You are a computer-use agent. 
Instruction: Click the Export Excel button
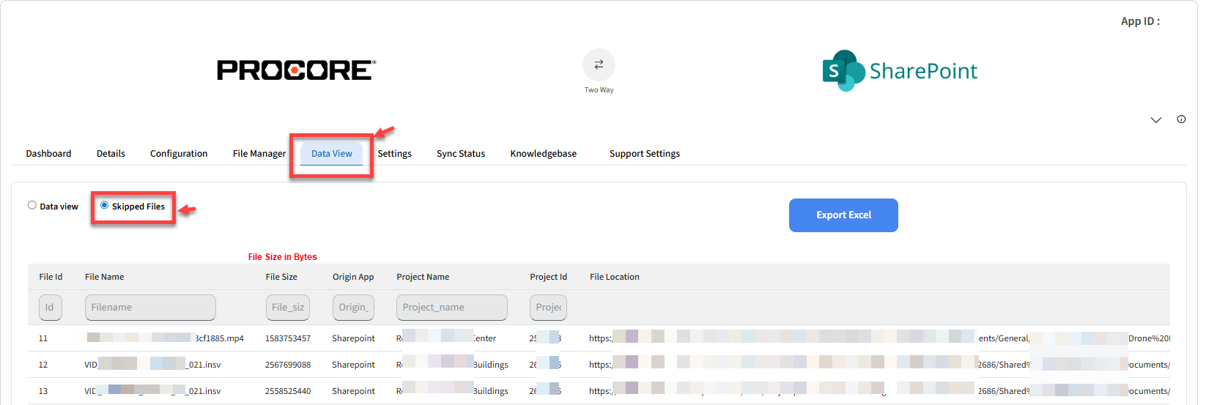(843, 215)
